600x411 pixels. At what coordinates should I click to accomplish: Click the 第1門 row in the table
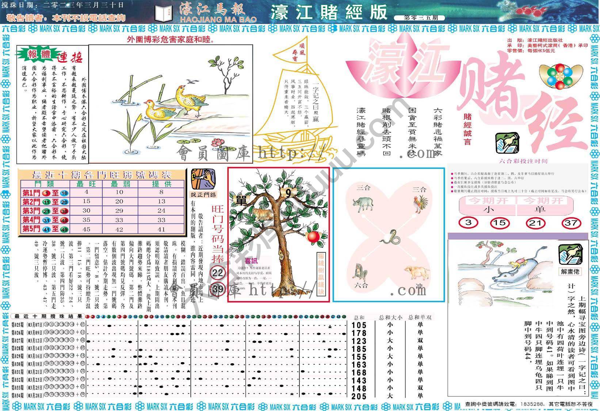pyautogui.click(x=102, y=192)
